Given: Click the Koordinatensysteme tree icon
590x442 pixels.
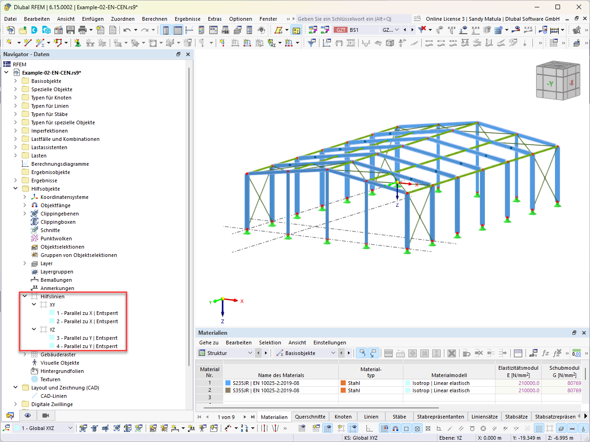Looking at the screenshot, I should (x=35, y=197).
